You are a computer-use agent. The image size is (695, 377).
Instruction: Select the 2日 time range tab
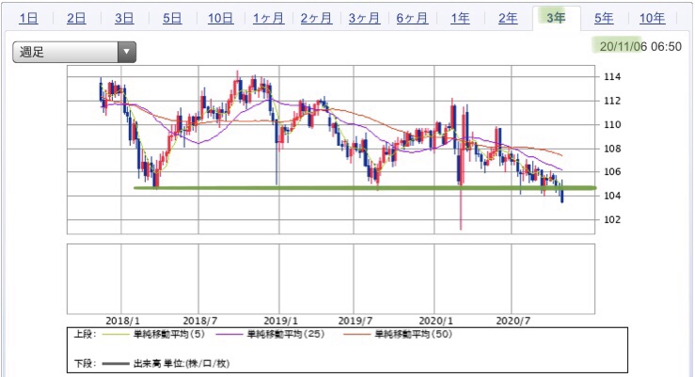(x=76, y=18)
